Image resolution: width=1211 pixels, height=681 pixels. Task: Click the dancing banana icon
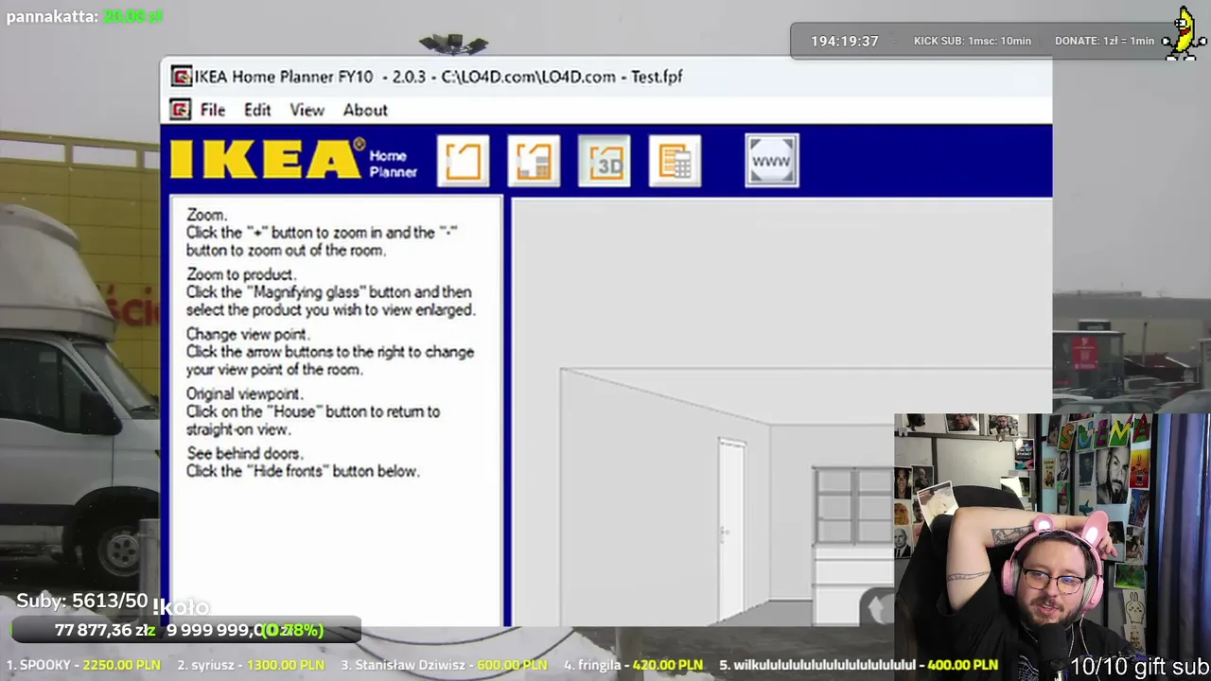click(1184, 36)
